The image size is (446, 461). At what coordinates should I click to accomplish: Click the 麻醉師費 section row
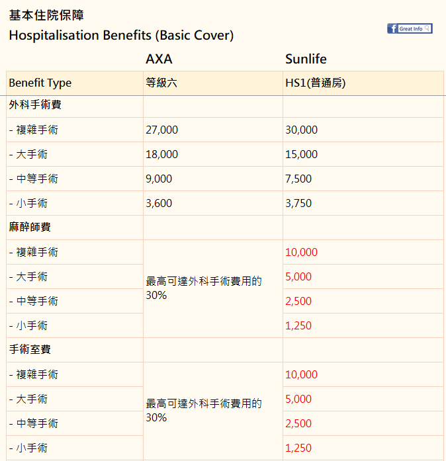[x=225, y=228]
